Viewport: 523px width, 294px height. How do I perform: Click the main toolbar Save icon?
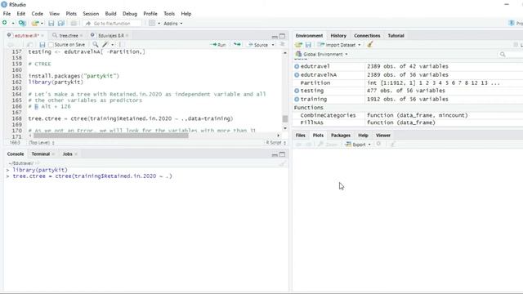click(51, 24)
